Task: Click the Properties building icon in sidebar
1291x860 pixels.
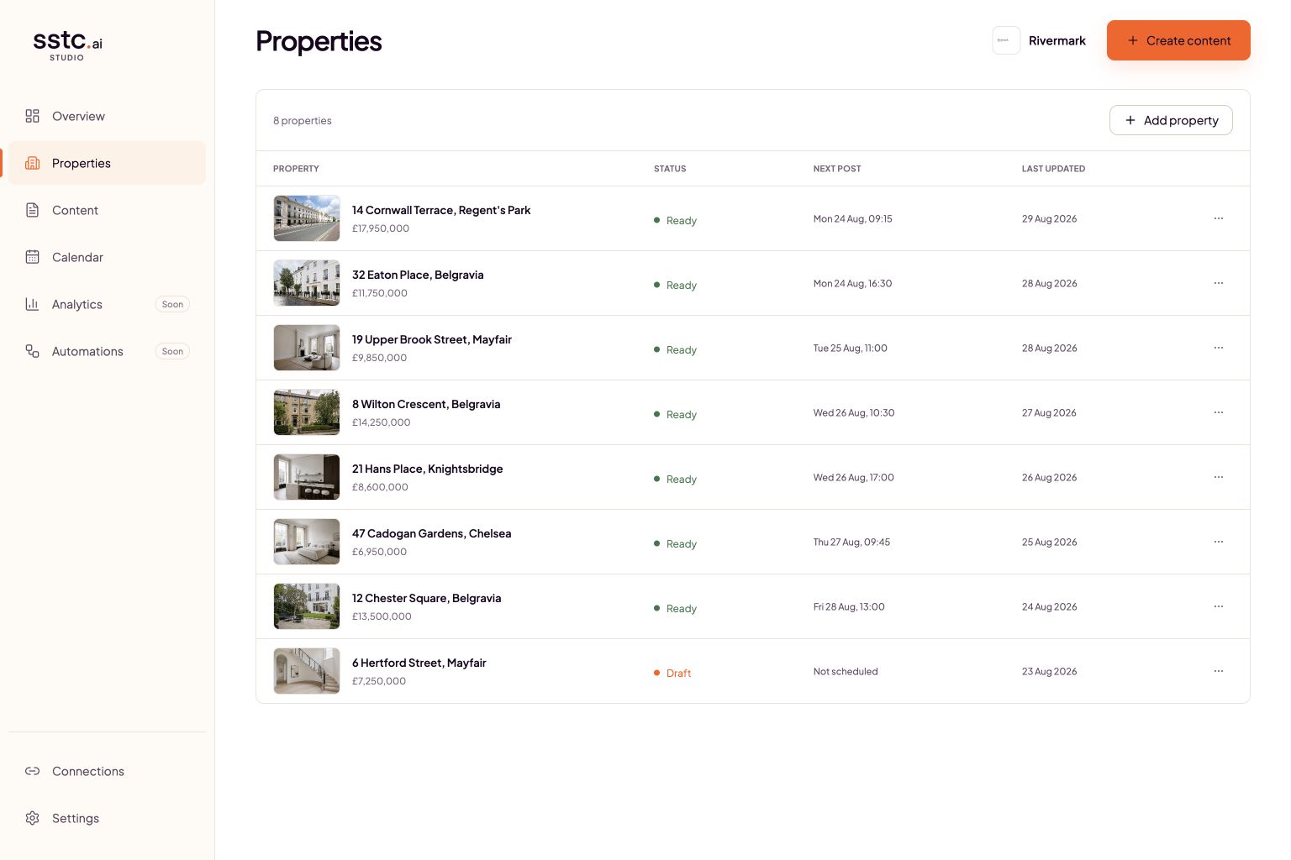Action: tap(32, 163)
